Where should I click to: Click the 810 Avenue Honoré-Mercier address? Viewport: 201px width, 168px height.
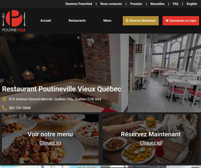pyautogui.click(x=55, y=99)
